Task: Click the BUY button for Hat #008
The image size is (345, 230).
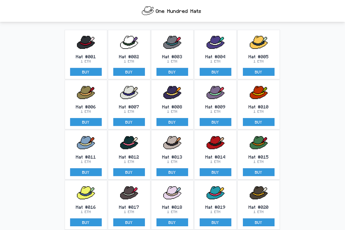Action: tap(172, 122)
